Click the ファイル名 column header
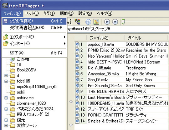 click(105, 38)
